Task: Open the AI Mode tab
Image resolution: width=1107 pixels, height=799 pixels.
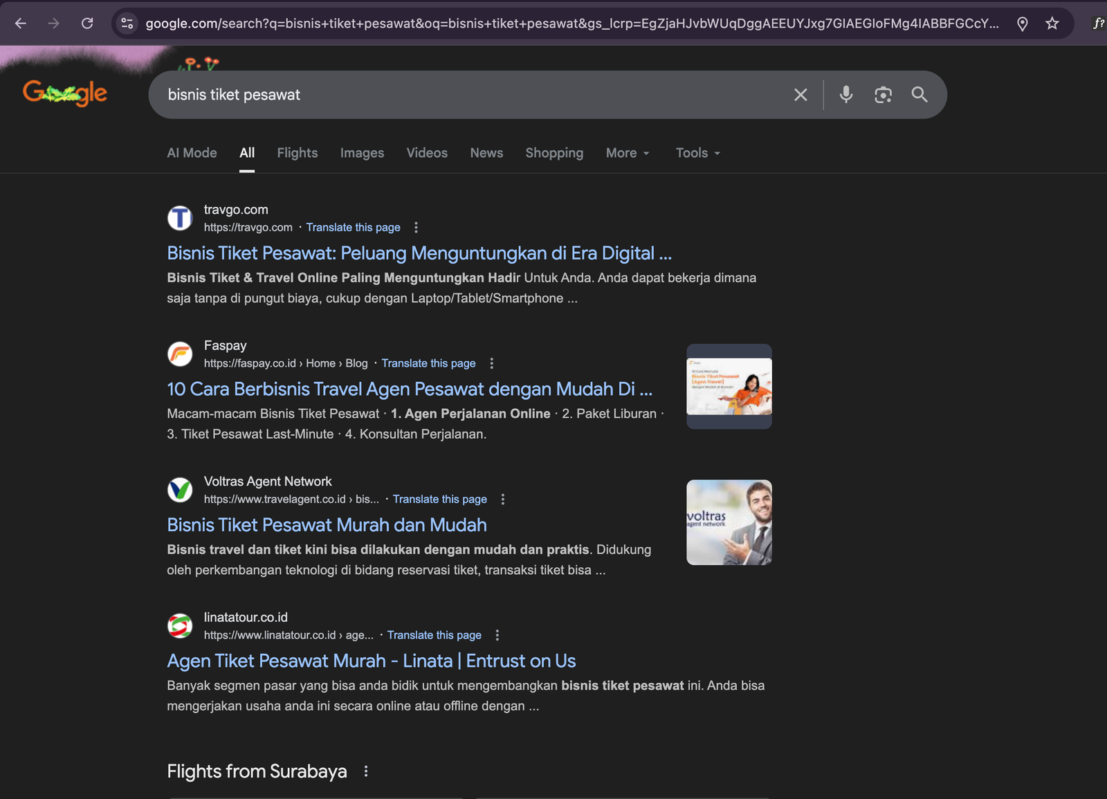Action: [x=192, y=153]
